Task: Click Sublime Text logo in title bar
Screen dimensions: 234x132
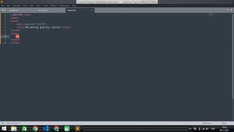Action: [2, 2]
